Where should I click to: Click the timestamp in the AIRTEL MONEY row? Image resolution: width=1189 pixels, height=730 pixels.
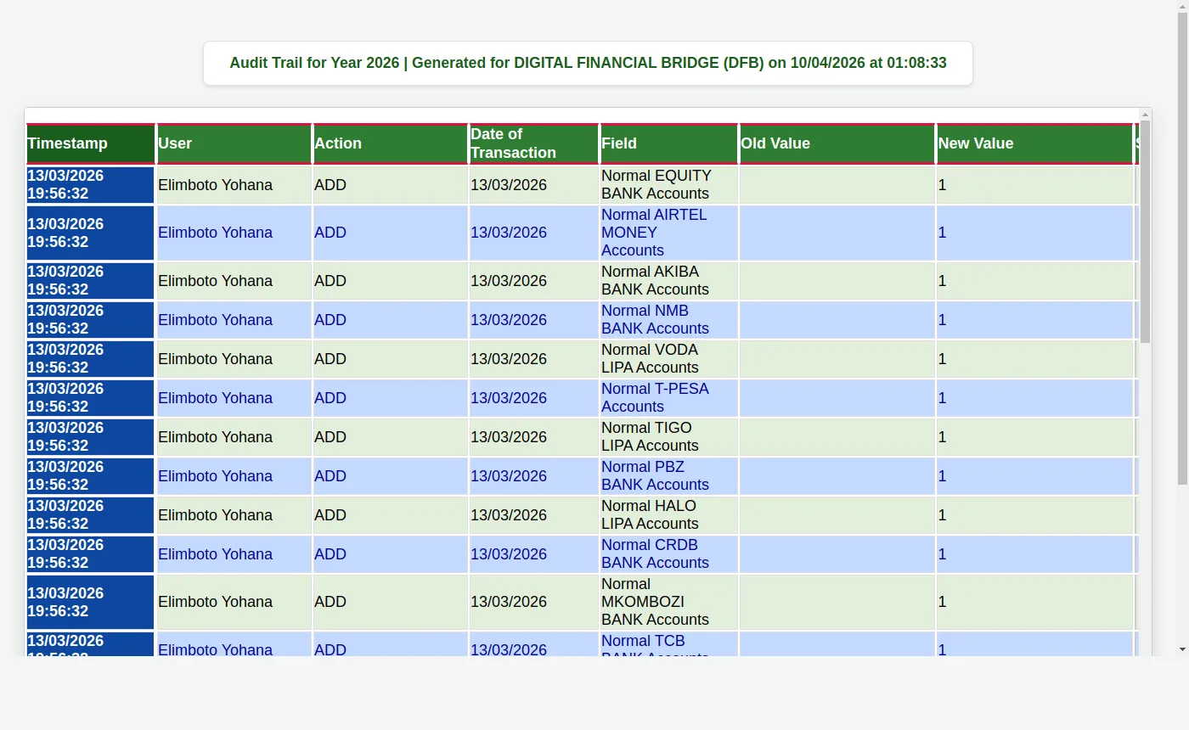click(91, 233)
